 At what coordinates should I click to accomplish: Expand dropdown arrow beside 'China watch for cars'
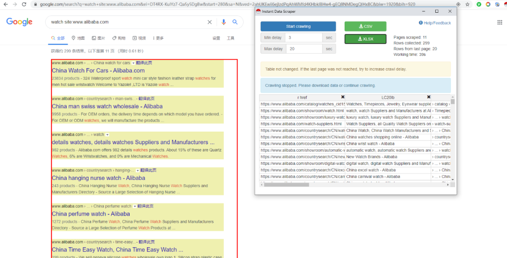[x=133, y=63]
